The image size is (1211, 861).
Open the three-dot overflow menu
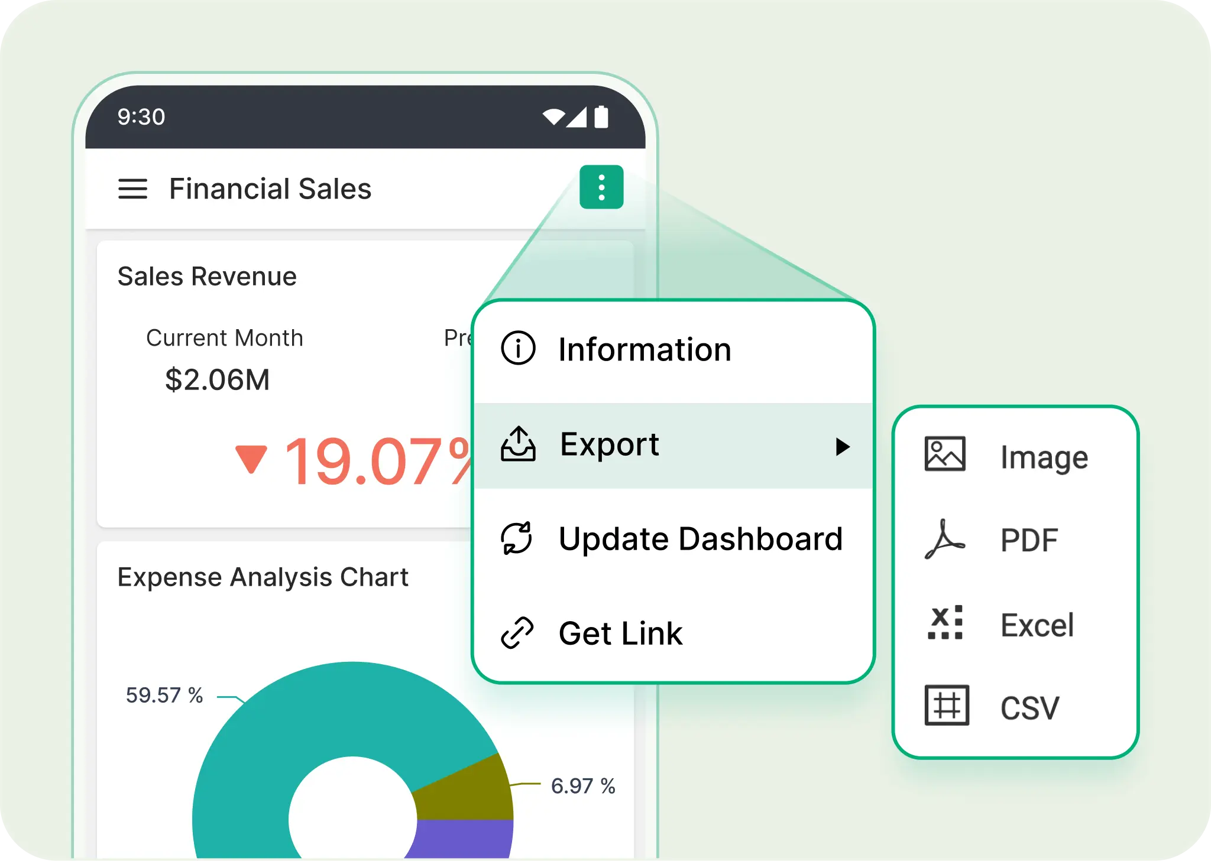coord(601,186)
